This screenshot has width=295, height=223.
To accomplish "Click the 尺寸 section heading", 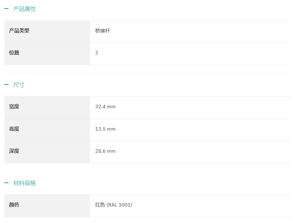I will tap(19, 85).
